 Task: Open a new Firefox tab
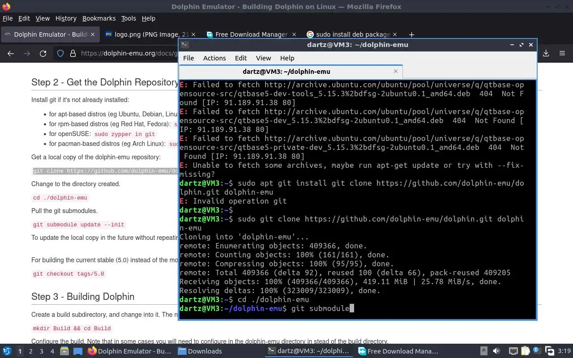[411, 34]
